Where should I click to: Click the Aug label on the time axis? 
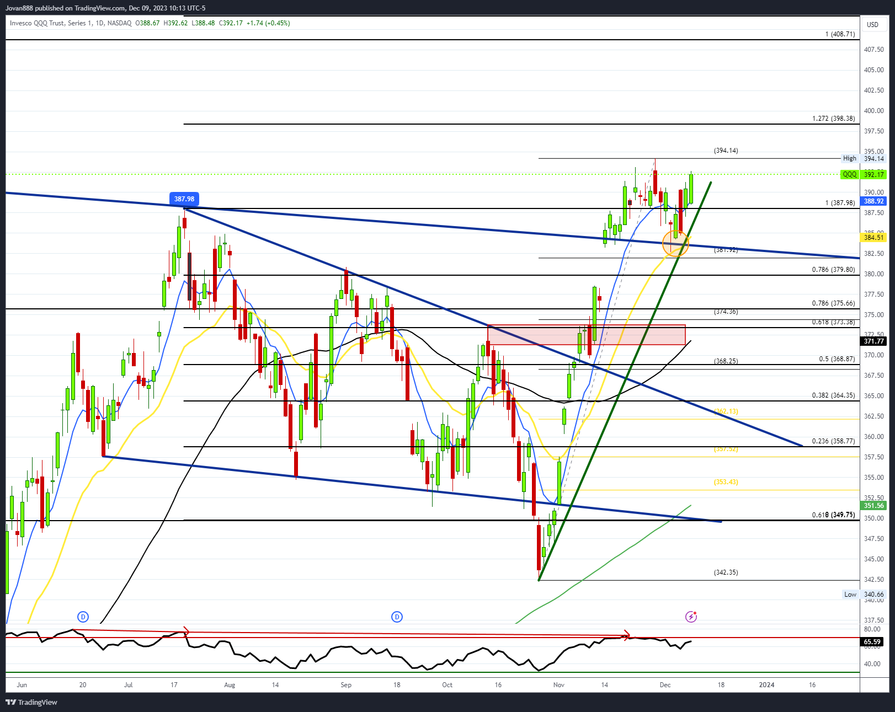[230, 685]
